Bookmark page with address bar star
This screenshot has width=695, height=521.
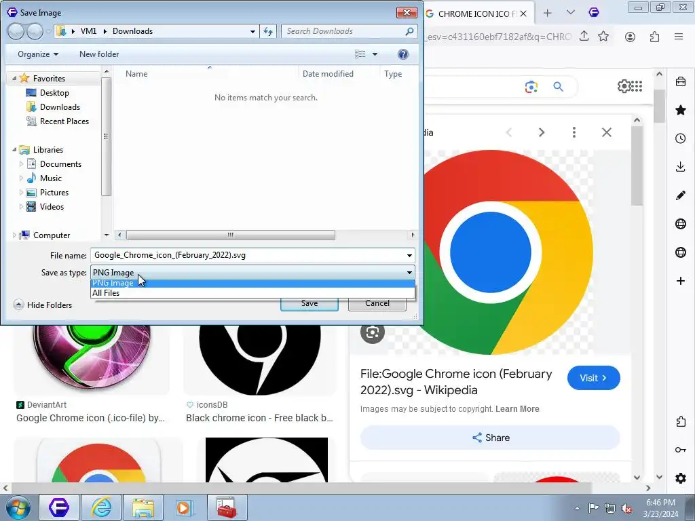pyautogui.click(x=603, y=37)
